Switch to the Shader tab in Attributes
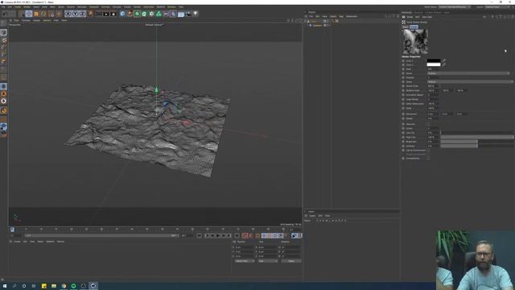Image resolution: width=515 pixels, height=290 pixels. (x=414, y=27)
